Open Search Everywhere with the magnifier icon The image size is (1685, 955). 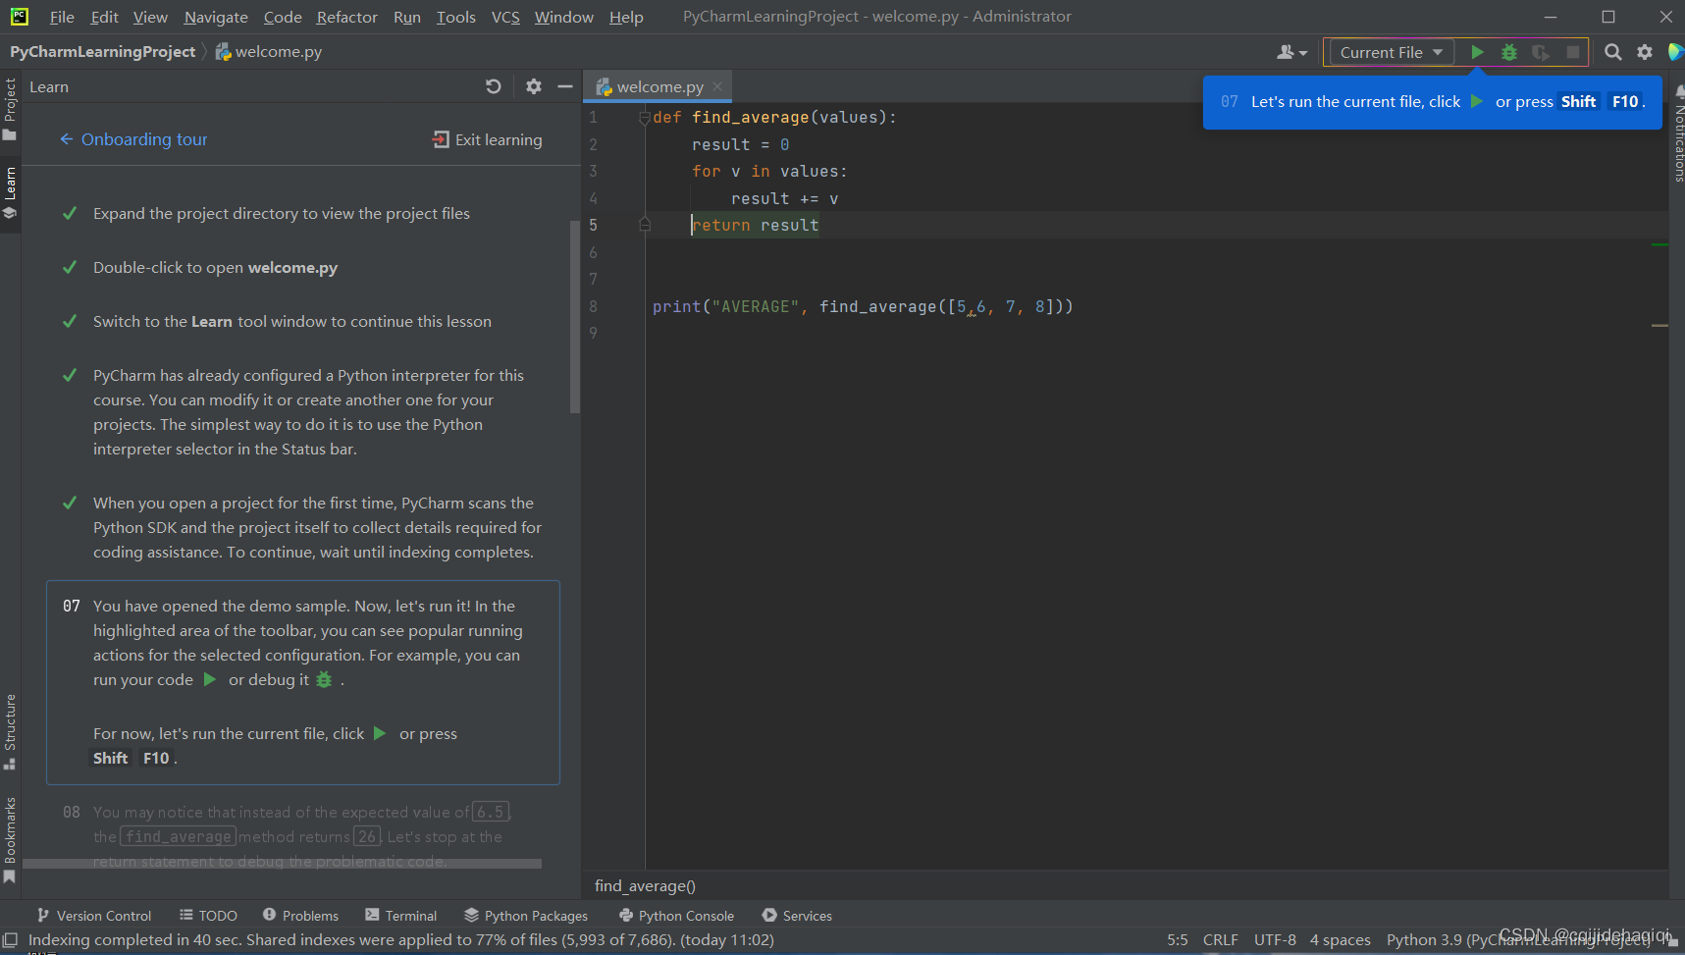[1613, 51]
